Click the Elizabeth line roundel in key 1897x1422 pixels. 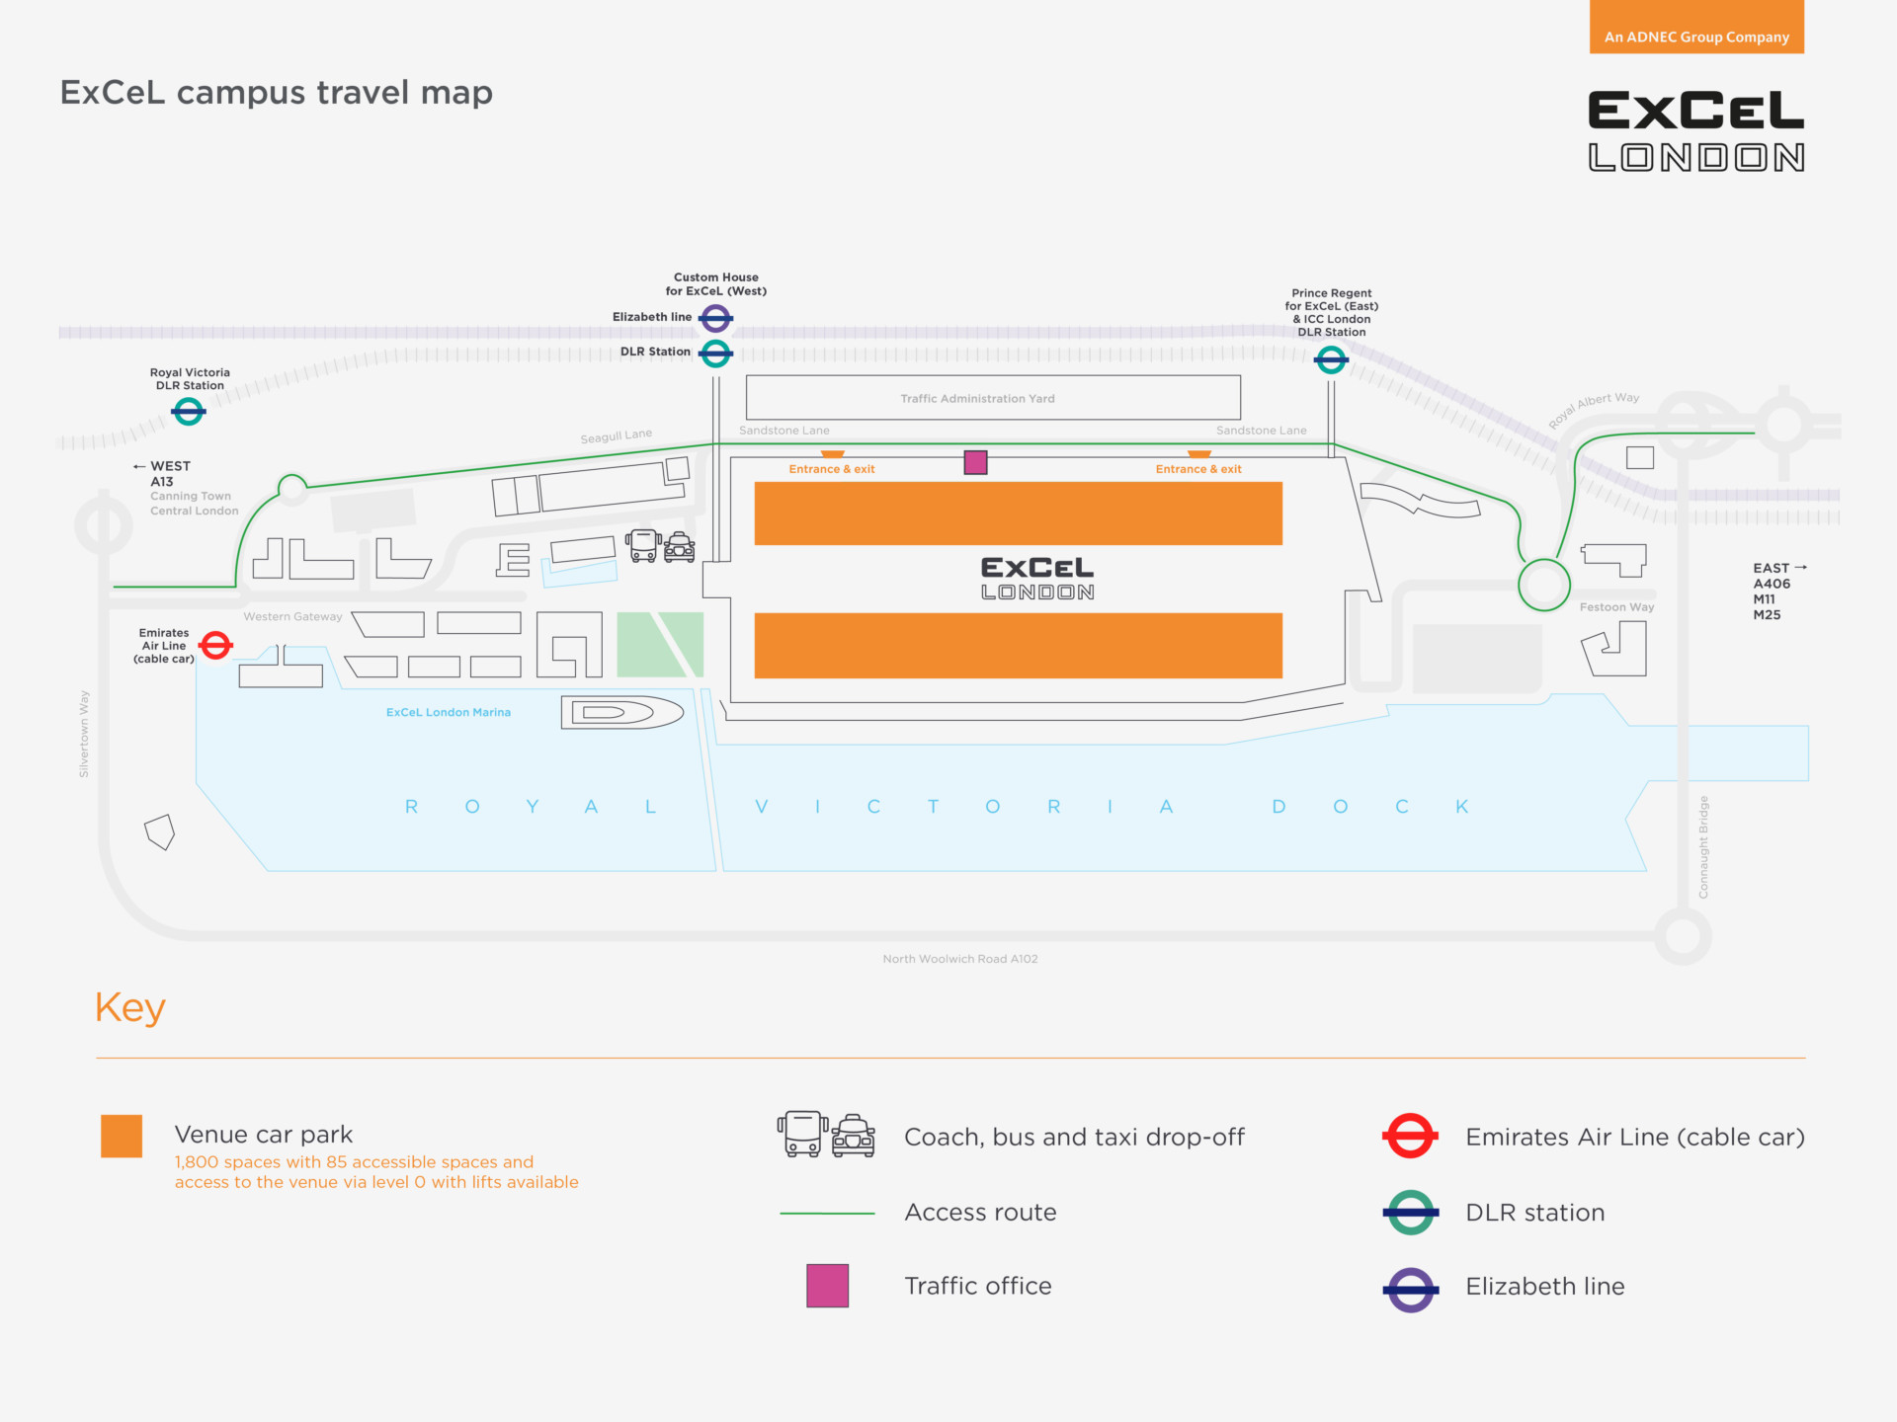[1410, 1289]
